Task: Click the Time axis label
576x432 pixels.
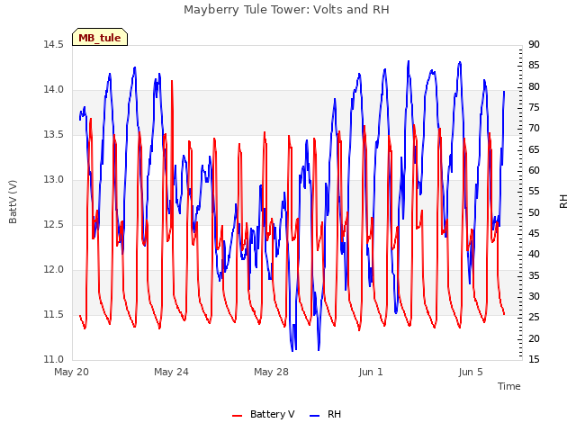Action: tap(508, 386)
